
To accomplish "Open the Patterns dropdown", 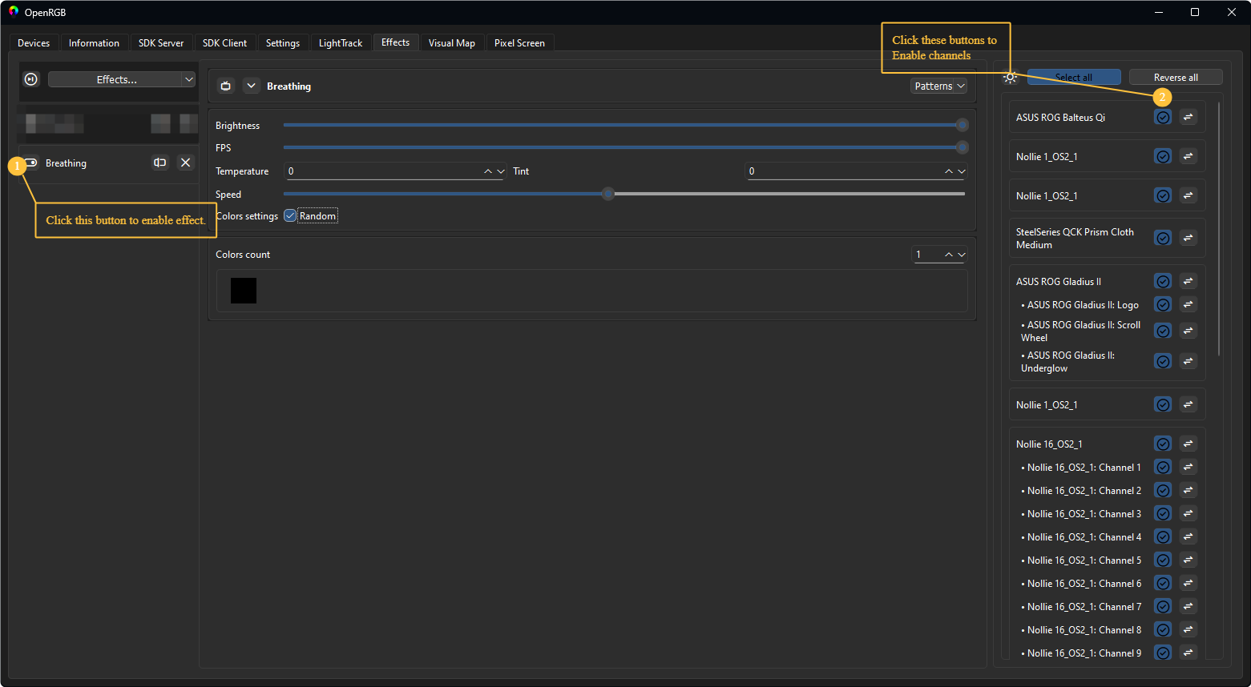I will click(x=939, y=86).
